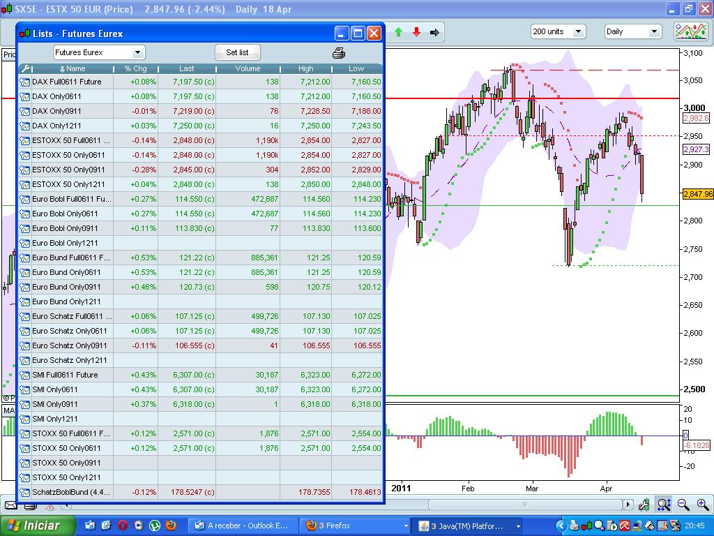
Task: Select the Euro Schatz Only0611 row name
Action: pyautogui.click(x=70, y=331)
